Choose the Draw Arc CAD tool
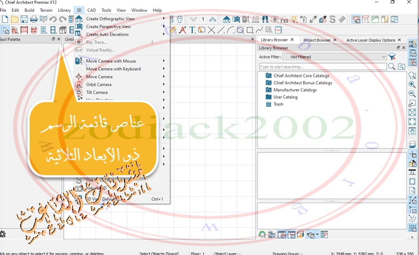Image resolution: width=419 pixels, height=255 pixels. (230, 30)
